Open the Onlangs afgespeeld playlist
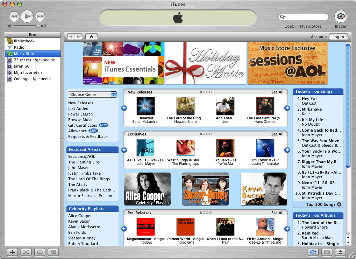The width and height of the screenshot is (356, 259). tap(33, 79)
